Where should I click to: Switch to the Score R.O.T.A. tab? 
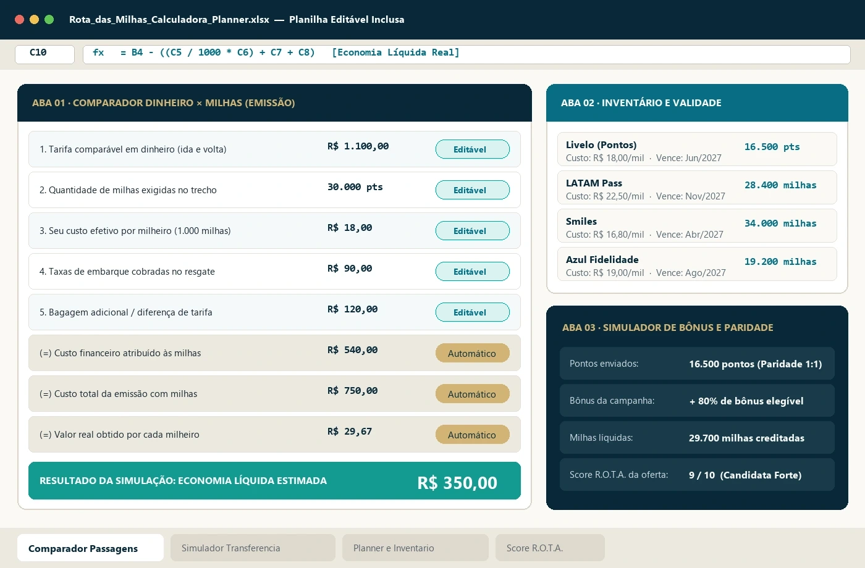tap(550, 548)
